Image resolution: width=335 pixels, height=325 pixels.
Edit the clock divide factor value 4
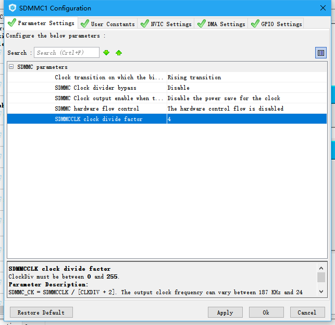(x=247, y=119)
